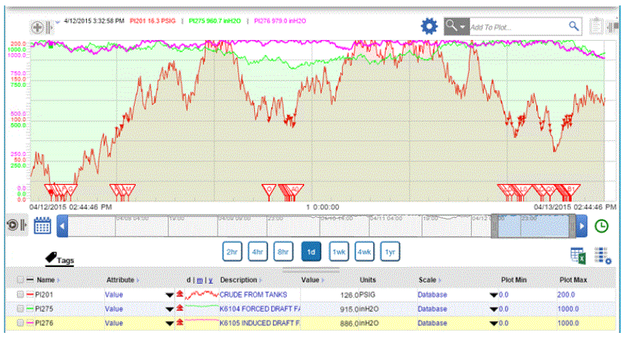Expand the small chevron before the chart timestamp
628x340 pixels.
click(58, 22)
